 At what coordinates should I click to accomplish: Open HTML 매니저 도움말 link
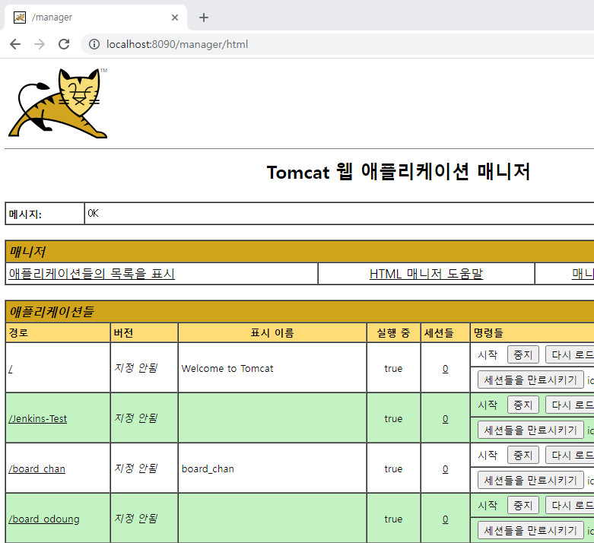(x=426, y=274)
